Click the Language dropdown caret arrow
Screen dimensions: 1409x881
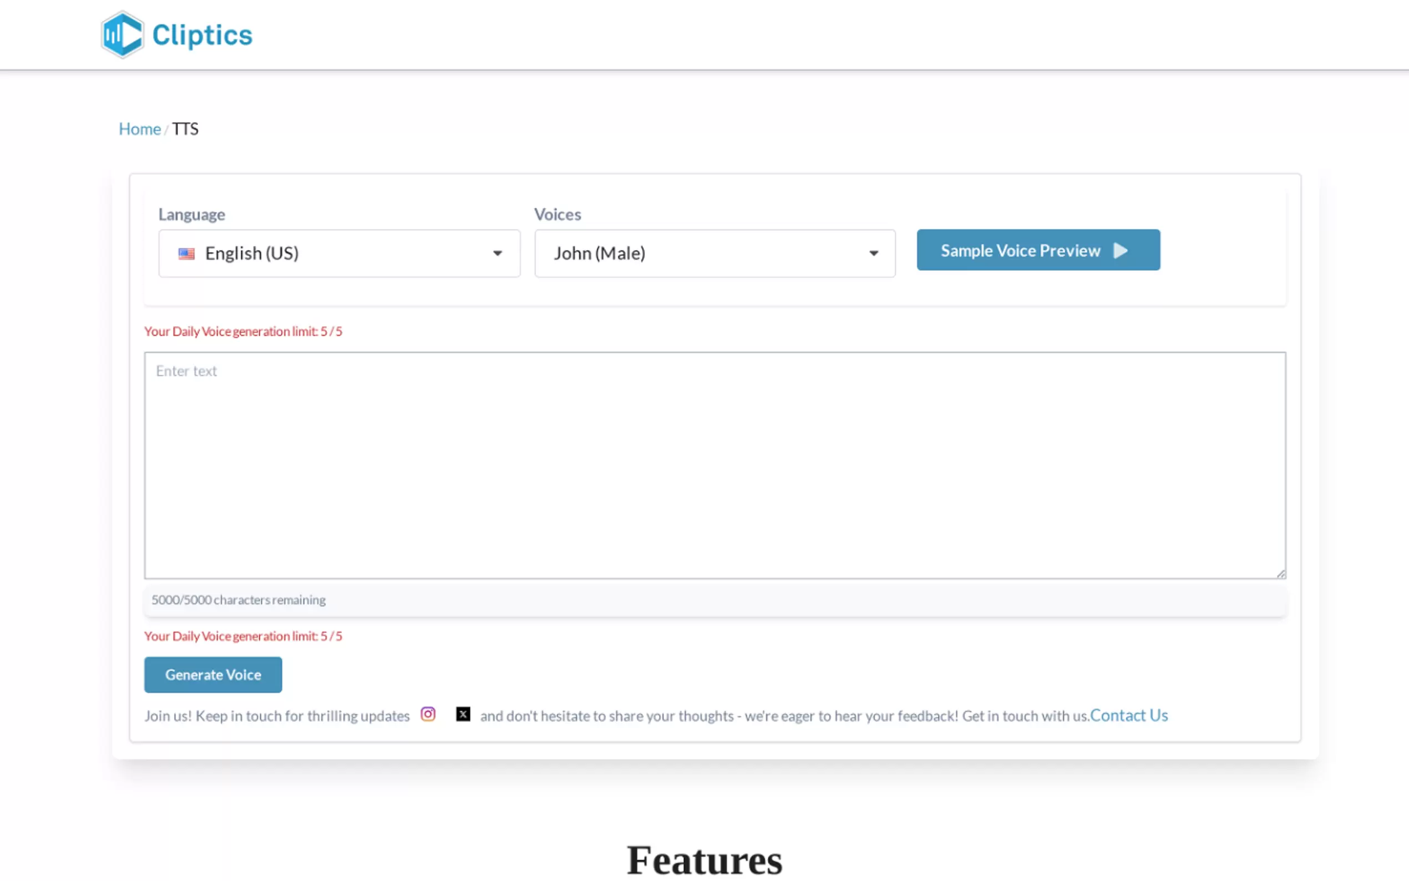point(497,254)
